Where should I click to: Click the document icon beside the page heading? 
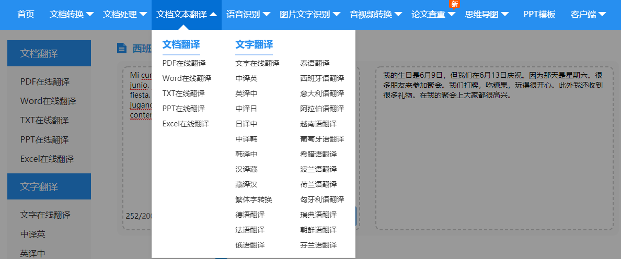(x=121, y=48)
